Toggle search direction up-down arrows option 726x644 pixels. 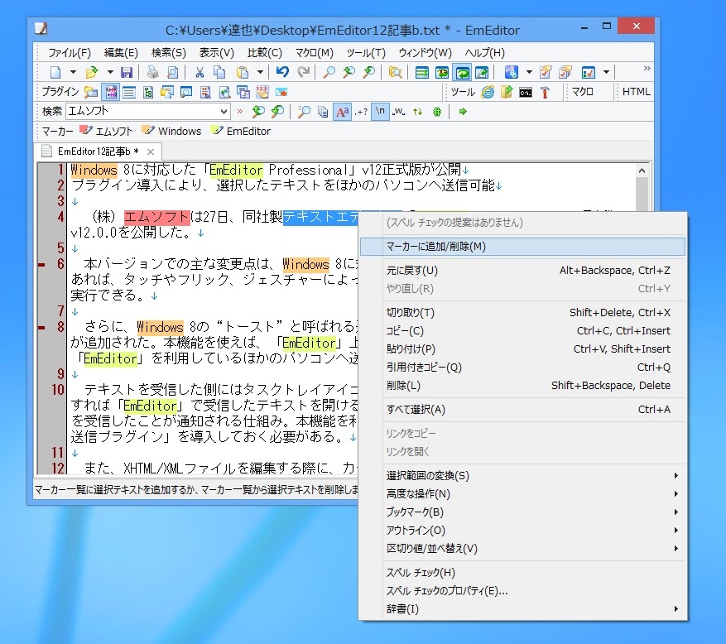417,112
